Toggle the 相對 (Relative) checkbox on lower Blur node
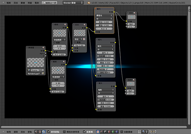This screenshot has height=134, width=191. point(53,79)
